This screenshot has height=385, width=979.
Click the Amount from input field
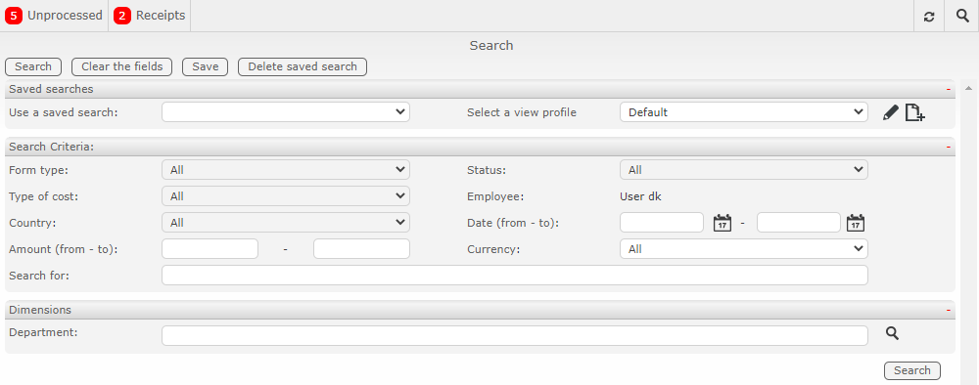(x=210, y=248)
